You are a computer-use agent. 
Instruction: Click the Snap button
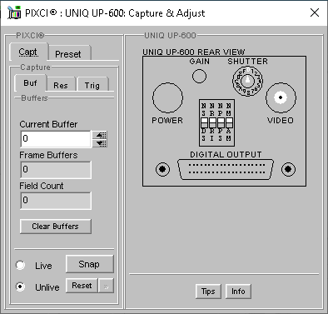pos(90,264)
